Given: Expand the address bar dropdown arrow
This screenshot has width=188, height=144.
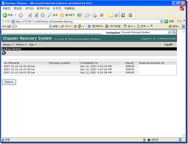Looking at the screenshot, I should [161, 22].
